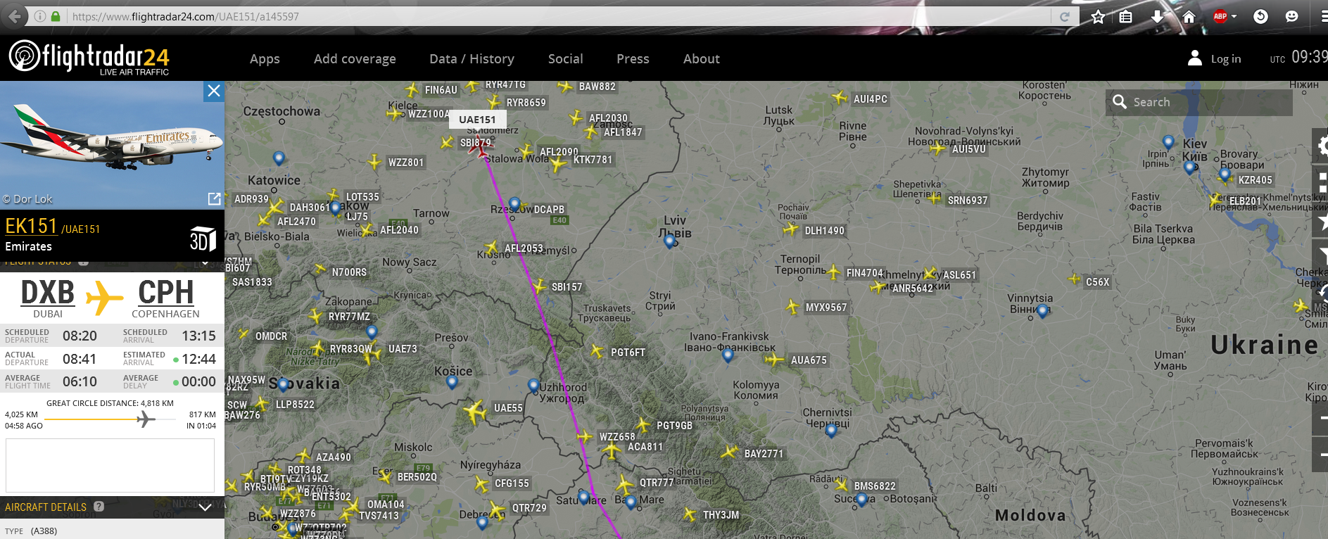Click the N700RS flight label

(x=349, y=272)
